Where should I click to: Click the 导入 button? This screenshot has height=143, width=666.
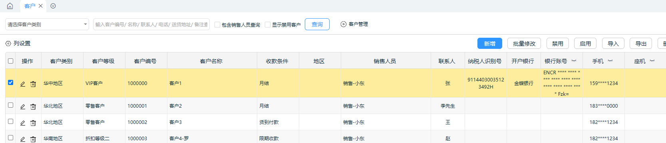[613, 43]
